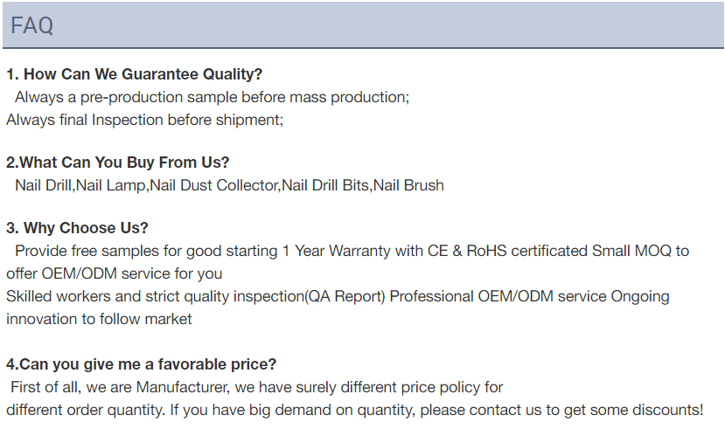Click the 'Always final Inspection before shipment' line

coord(144,120)
